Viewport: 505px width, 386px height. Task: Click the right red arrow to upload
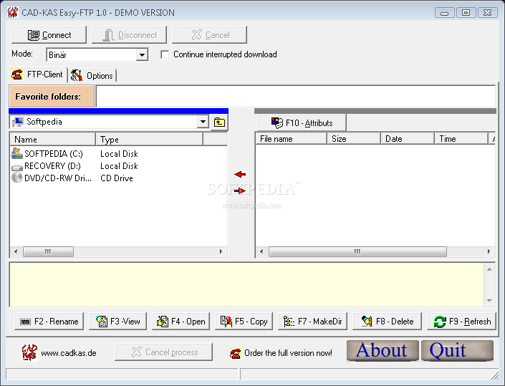point(240,191)
